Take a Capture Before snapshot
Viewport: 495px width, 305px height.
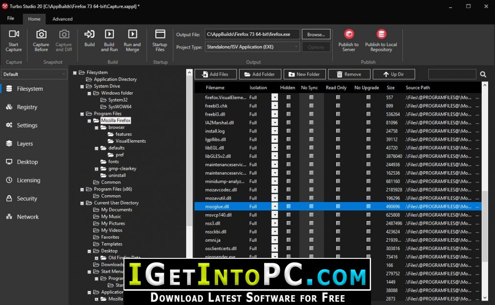coord(41,40)
